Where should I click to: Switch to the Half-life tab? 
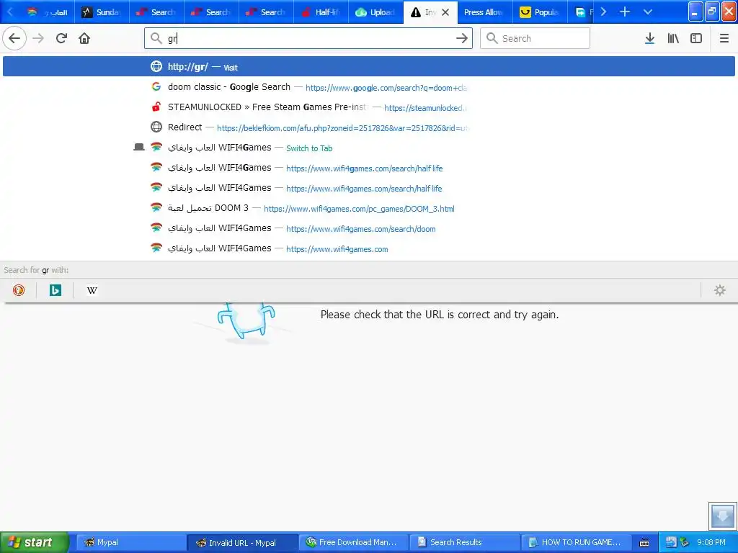click(x=321, y=12)
